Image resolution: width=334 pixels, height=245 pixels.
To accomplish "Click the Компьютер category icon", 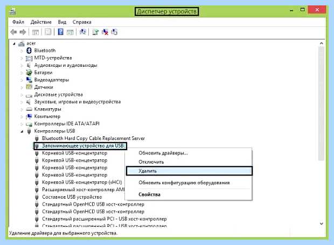I will pos(29,116).
